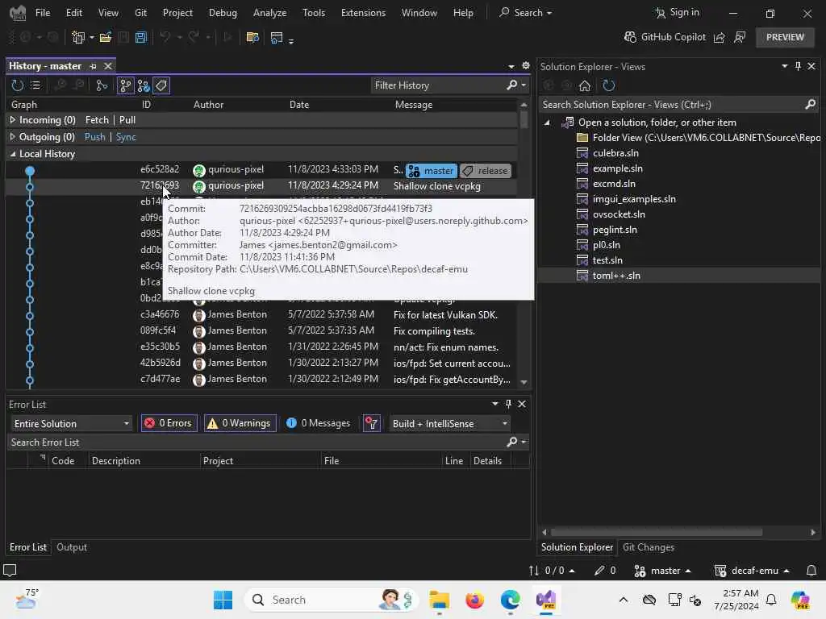The image size is (826, 619).
Task: Open the Build + IntelliSense dropdown
Action: (x=450, y=424)
